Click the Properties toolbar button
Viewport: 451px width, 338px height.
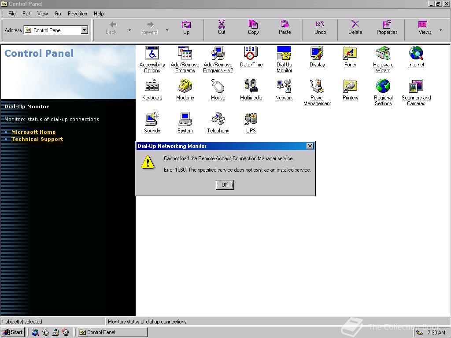[x=387, y=28]
